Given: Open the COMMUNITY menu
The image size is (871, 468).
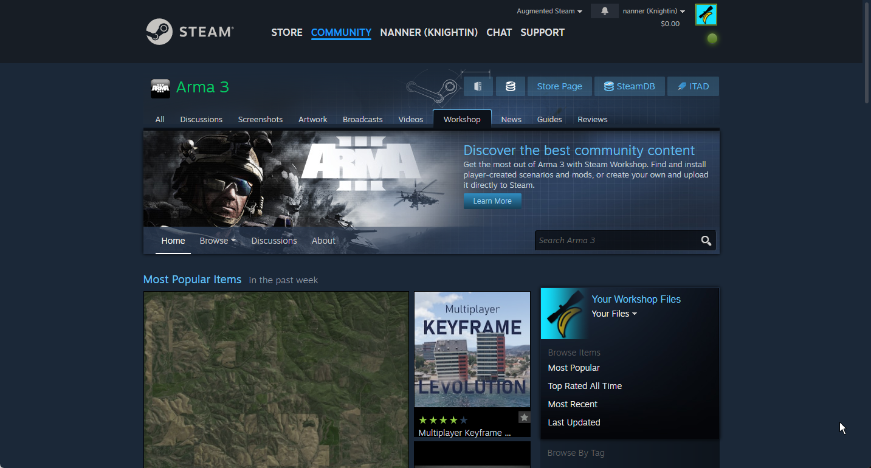Looking at the screenshot, I should (x=341, y=32).
